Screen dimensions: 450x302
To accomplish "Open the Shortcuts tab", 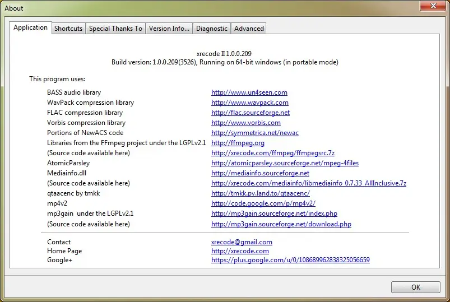I will pyautogui.click(x=68, y=29).
